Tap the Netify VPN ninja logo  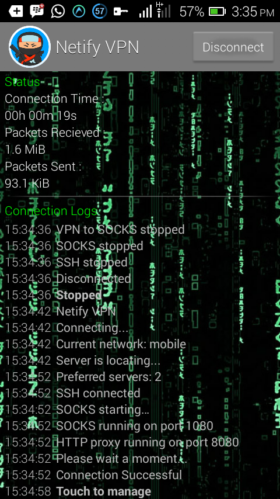[30, 47]
